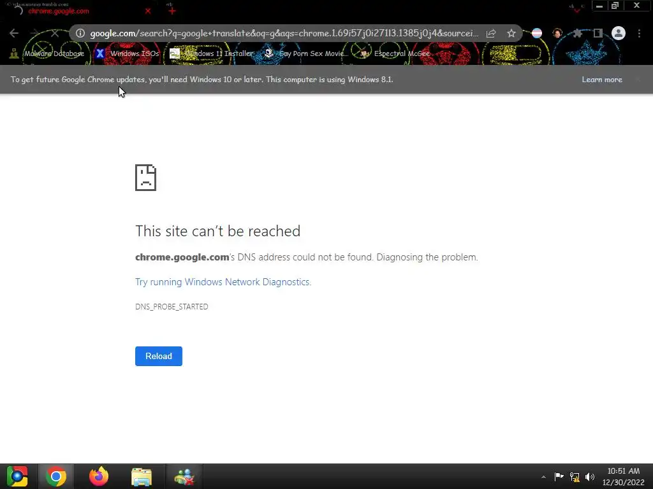Open the Malware Database bookmark
Screen dimensions: 653x489
[x=47, y=53]
